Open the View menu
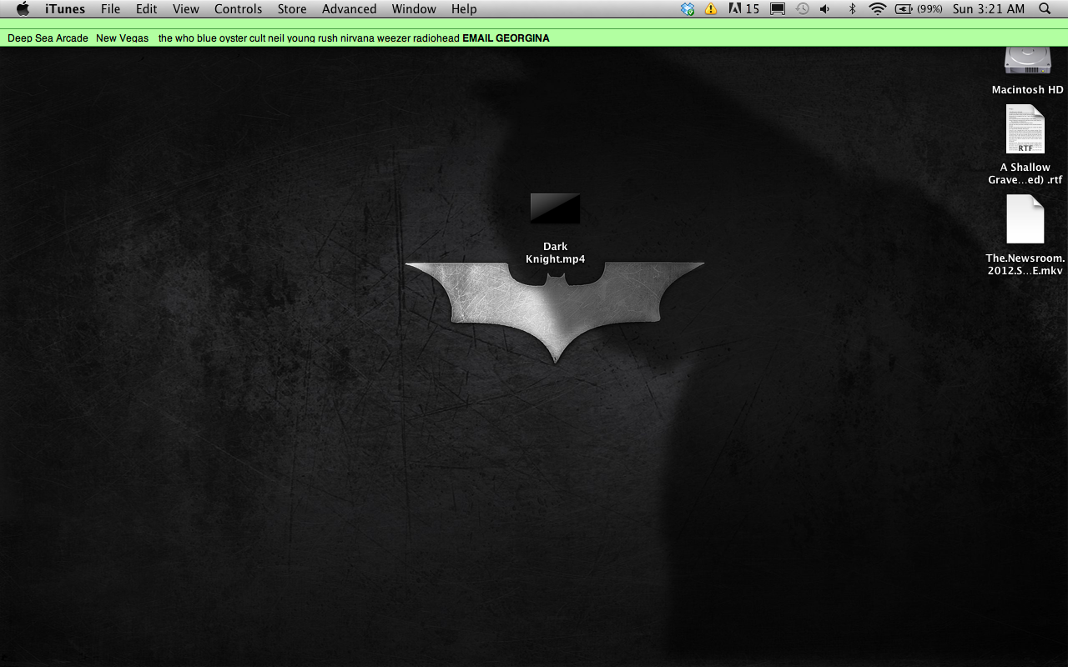 tap(186, 9)
